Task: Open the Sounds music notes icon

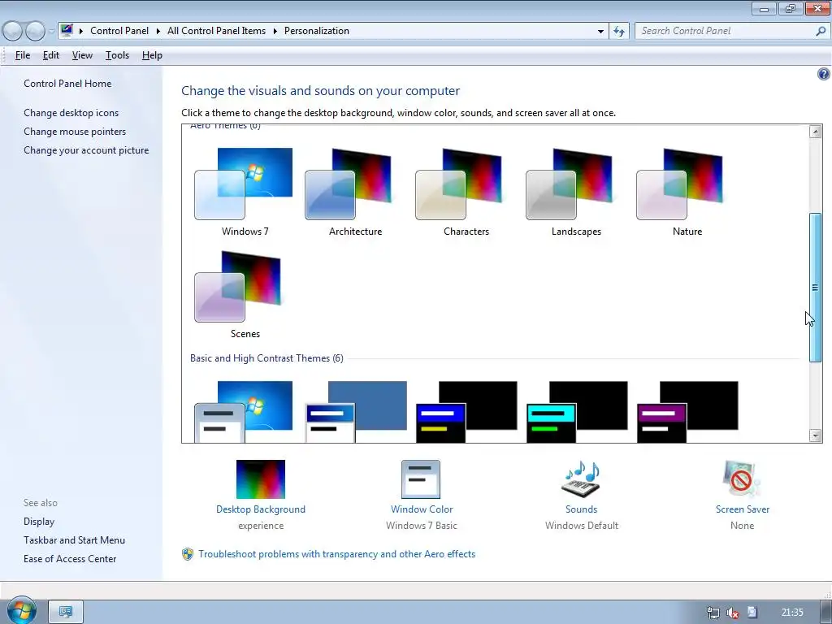Action: tap(581, 479)
